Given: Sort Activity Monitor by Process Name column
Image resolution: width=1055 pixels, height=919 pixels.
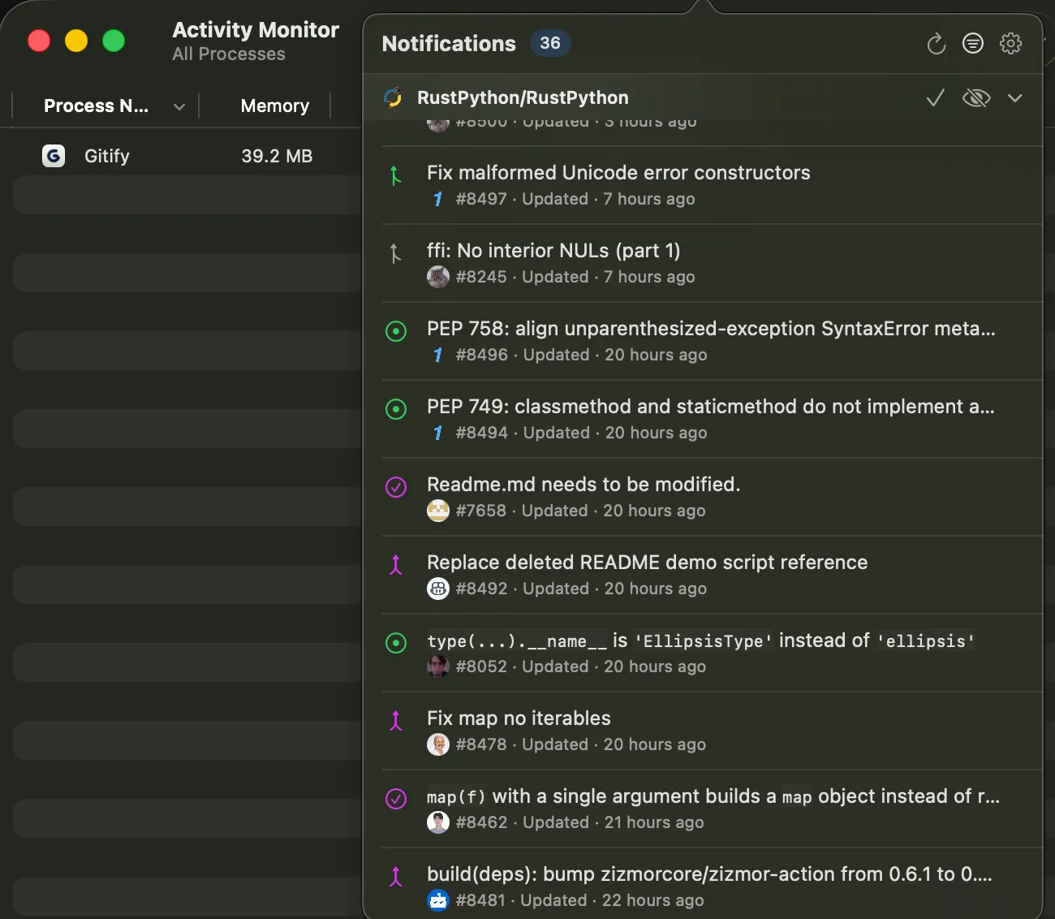Looking at the screenshot, I should point(96,106).
